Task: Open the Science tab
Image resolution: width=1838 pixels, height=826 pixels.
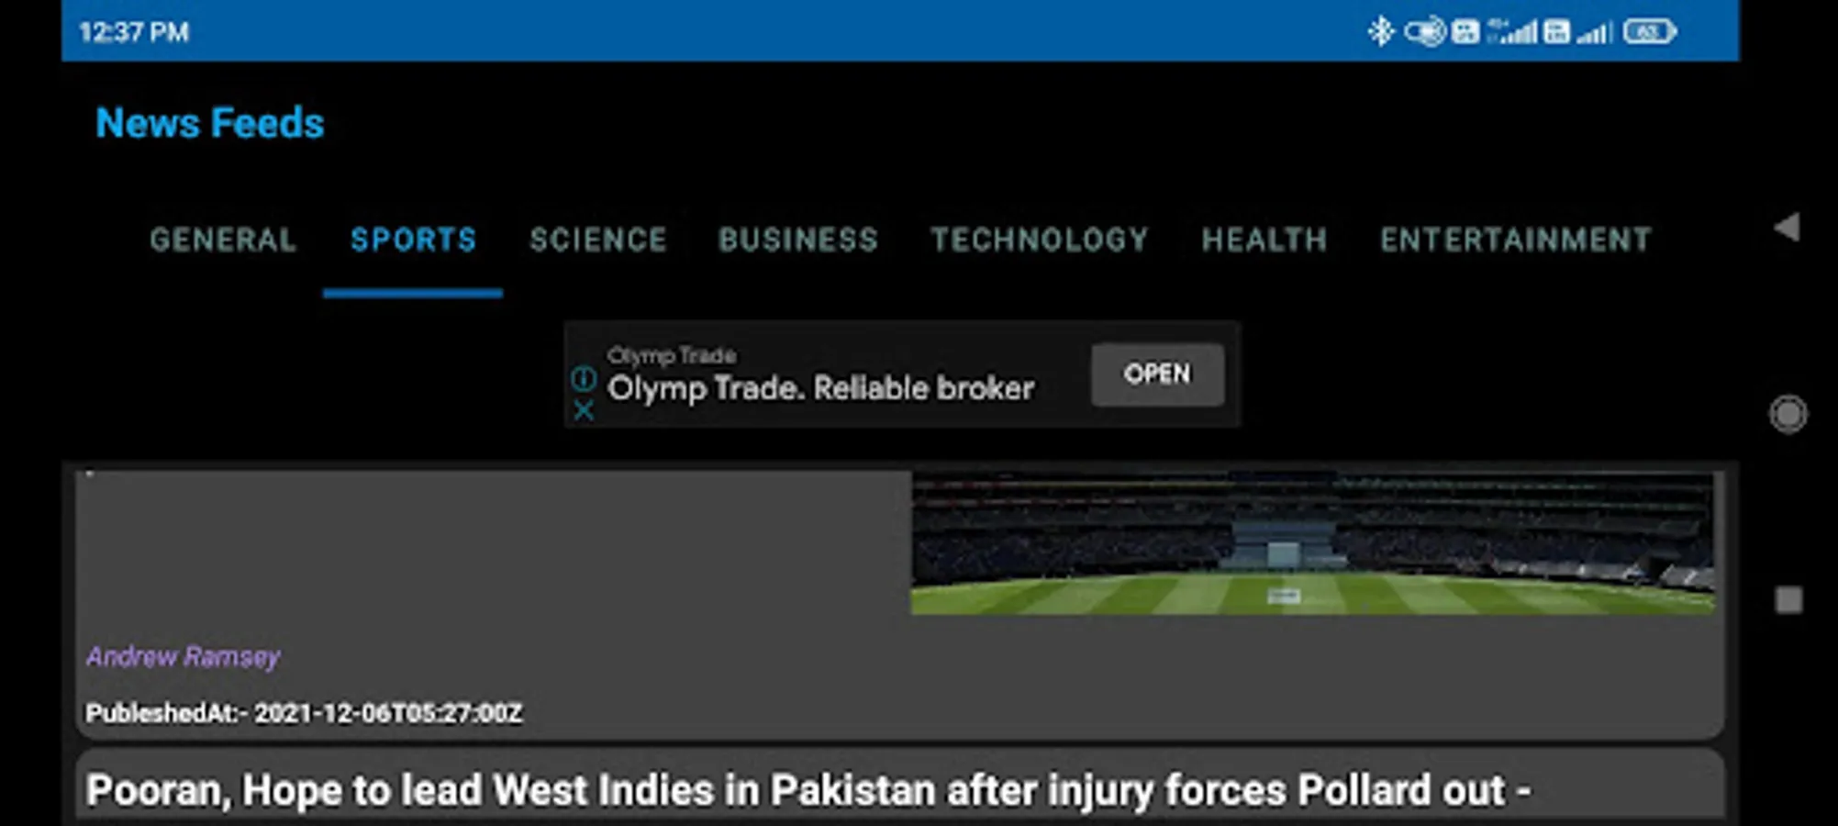Action: pos(597,240)
